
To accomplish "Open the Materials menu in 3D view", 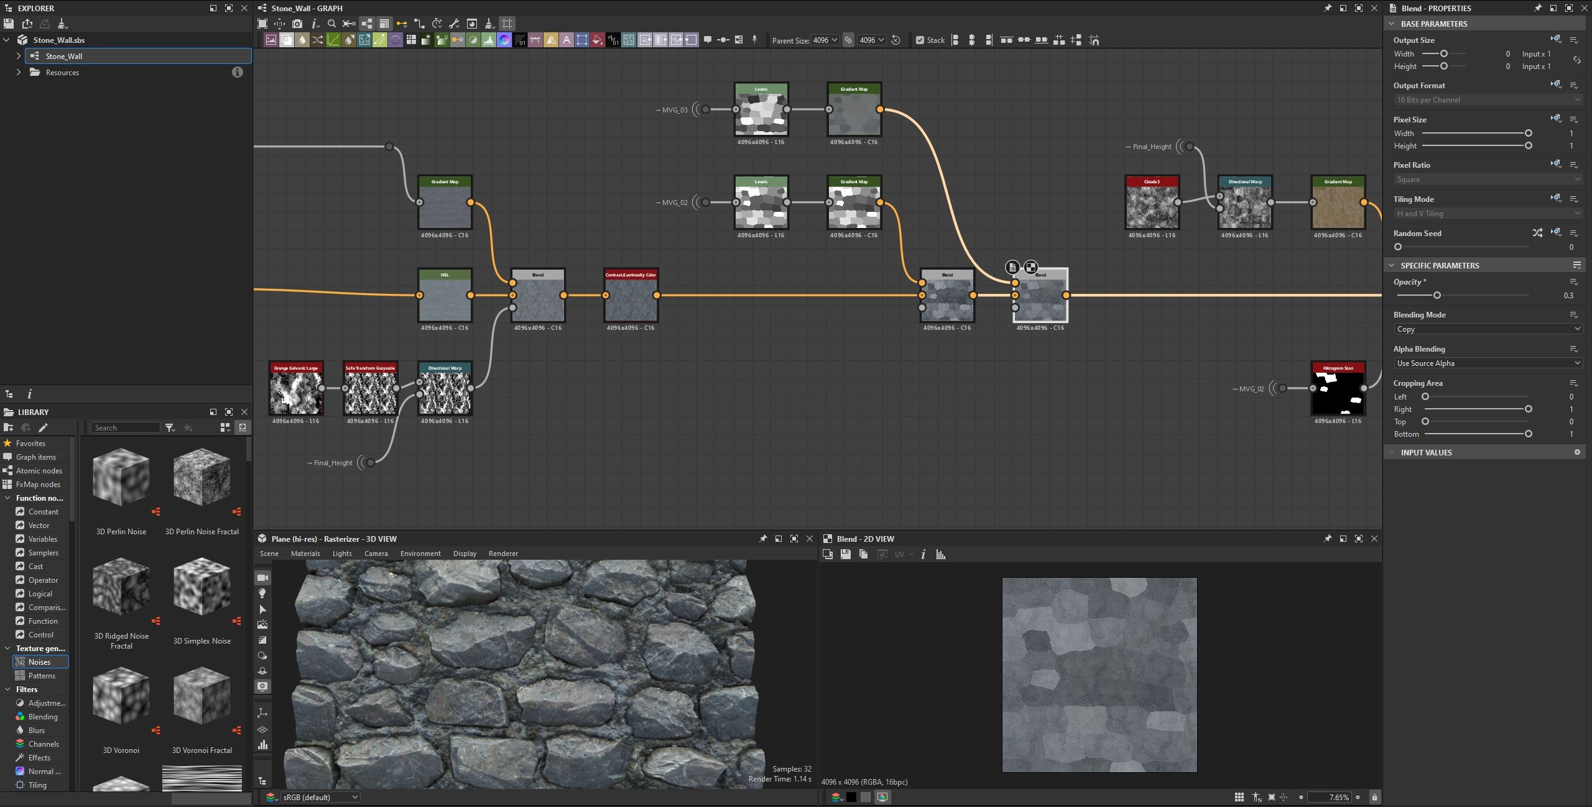I will (305, 554).
